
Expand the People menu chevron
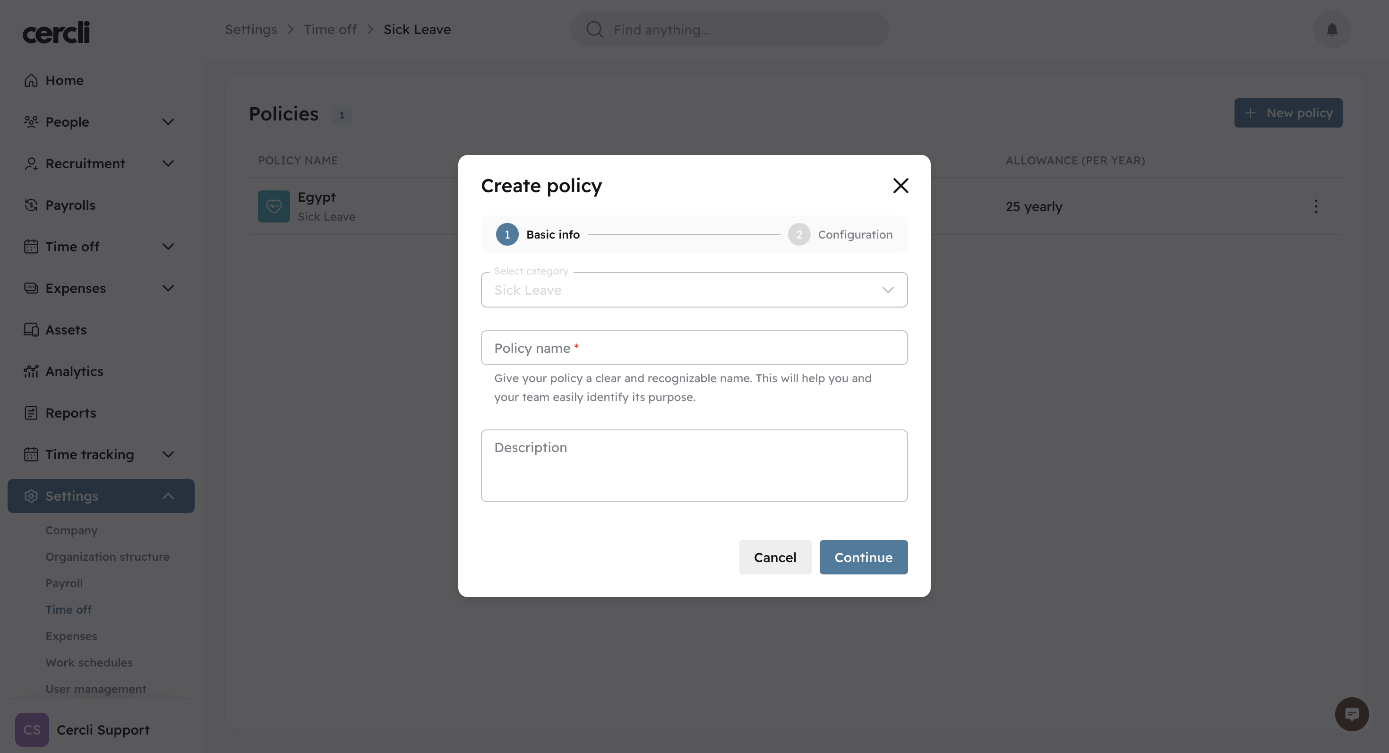(168, 122)
